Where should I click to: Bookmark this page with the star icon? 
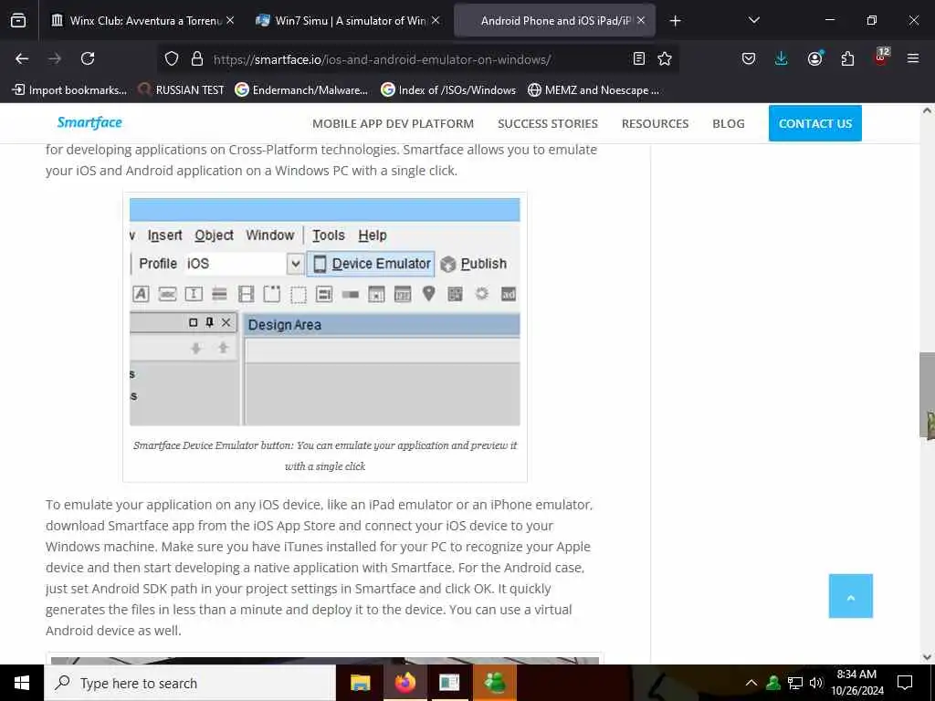(x=665, y=58)
